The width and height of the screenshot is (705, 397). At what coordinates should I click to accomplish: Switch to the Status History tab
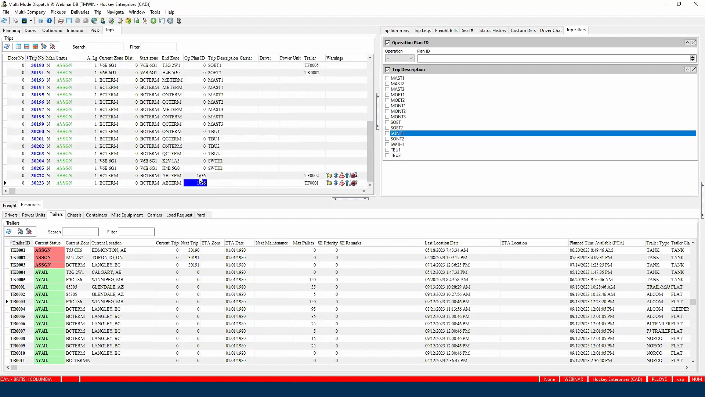coord(493,30)
